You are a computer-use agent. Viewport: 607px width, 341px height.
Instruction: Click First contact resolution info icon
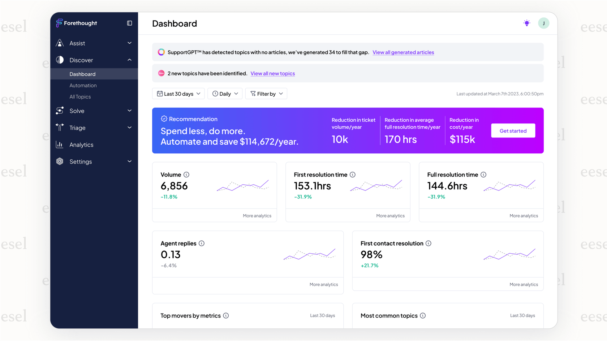point(429,244)
